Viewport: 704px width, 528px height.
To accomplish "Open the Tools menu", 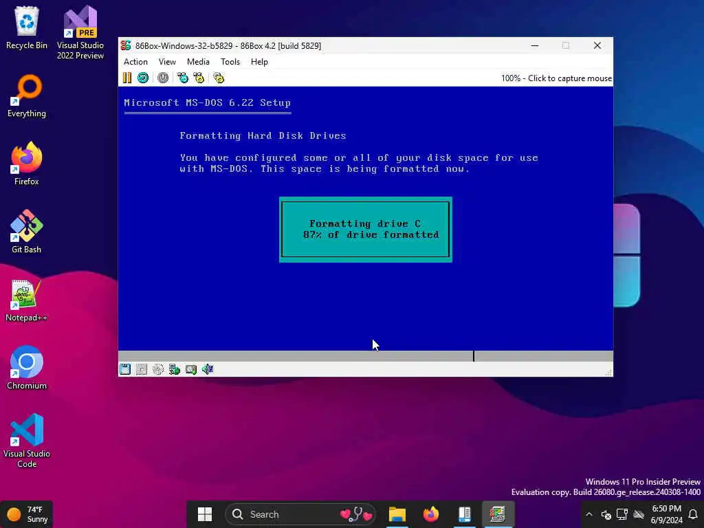I will click(230, 62).
